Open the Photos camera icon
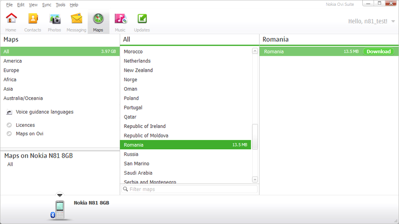This screenshot has width=399, height=224. [55, 19]
